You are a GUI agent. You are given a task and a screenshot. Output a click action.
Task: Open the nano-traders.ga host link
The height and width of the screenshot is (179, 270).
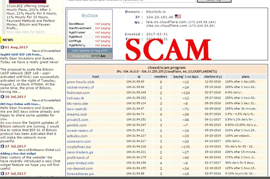tap(80, 153)
